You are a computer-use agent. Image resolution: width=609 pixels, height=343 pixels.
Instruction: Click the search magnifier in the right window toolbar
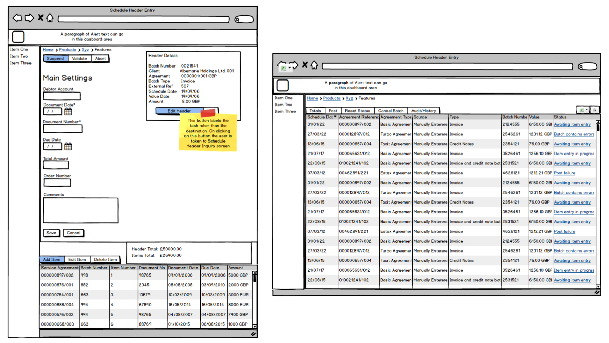click(x=581, y=66)
